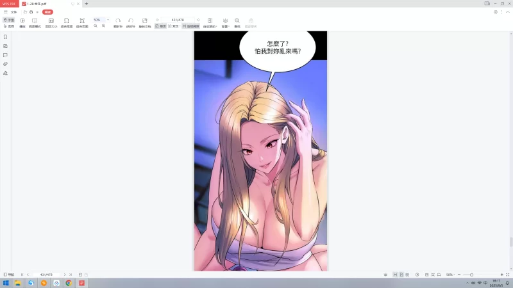Viewport: 513px width, 288px height.
Task: Open bookmarks sidebar panel
Action: (5, 37)
